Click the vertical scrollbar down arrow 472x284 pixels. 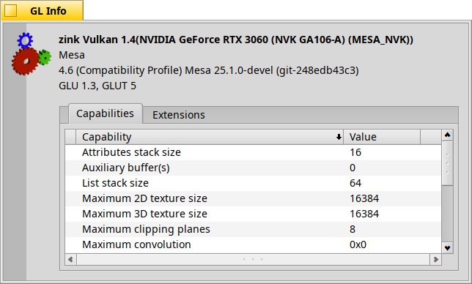tap(447, 248)
